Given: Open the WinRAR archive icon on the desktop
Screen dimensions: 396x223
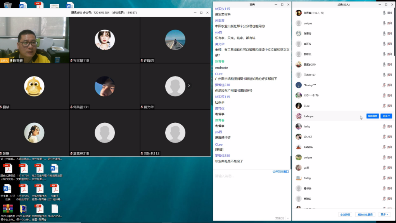Looking at the screenshot, I should [x=7, y=209].
